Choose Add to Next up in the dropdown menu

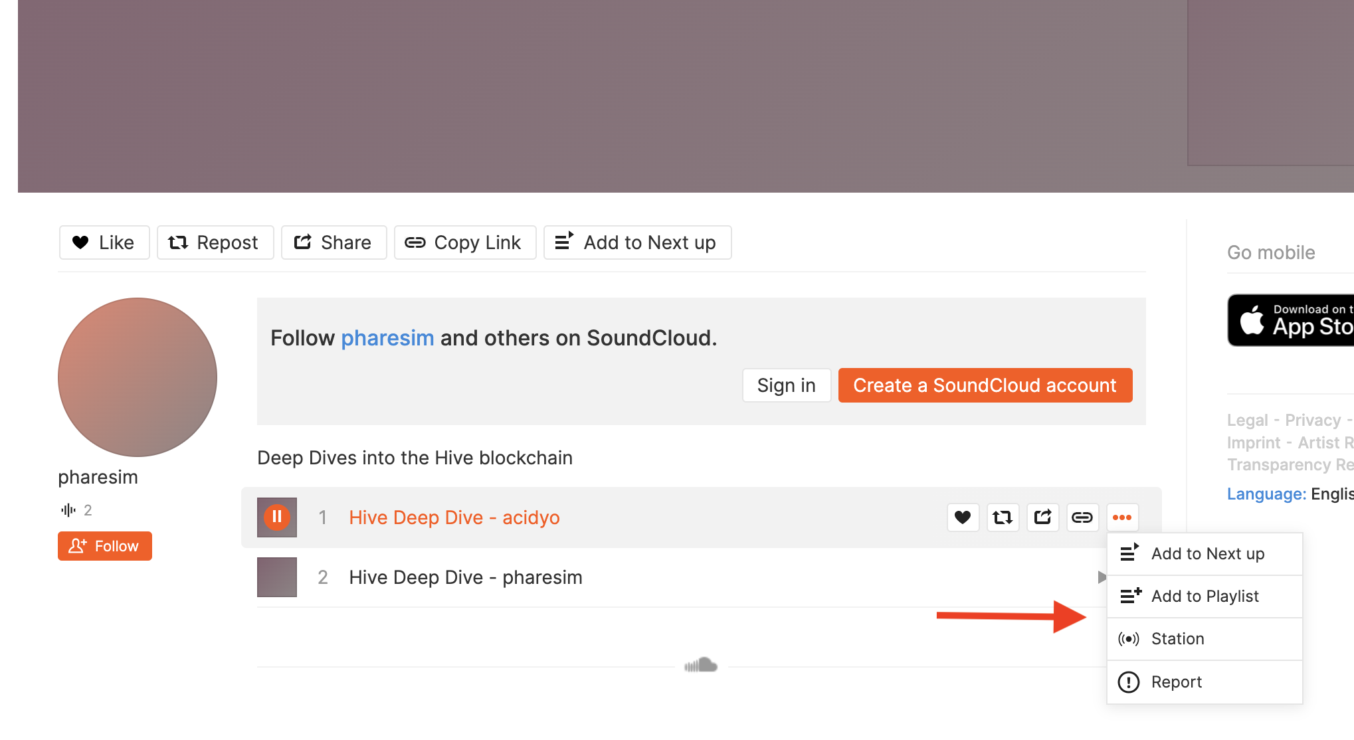click(x=1205, y=554)
